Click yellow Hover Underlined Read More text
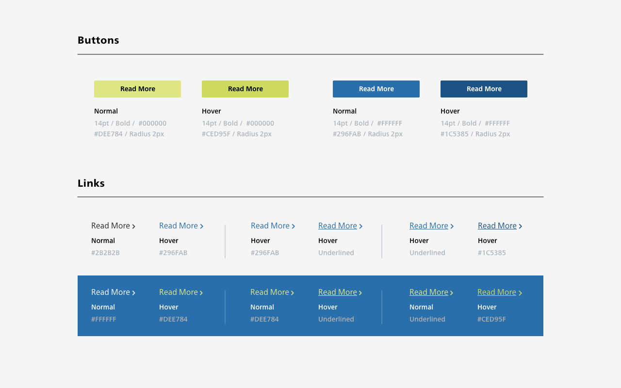The image size is (621, 388). coord(337,292)
